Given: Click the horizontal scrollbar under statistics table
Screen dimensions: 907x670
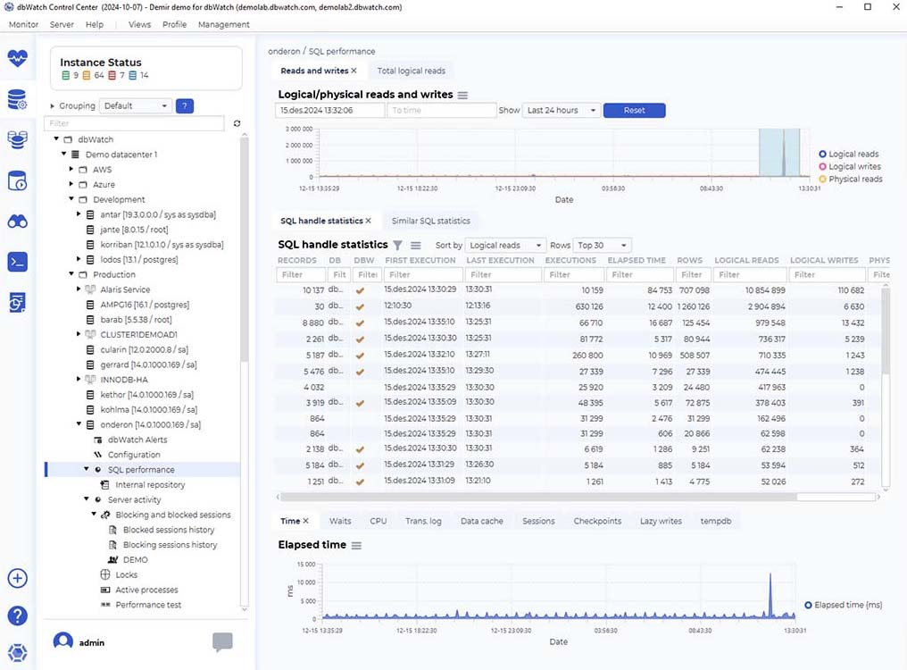Looking at the screenshot, I should [538, 497].
